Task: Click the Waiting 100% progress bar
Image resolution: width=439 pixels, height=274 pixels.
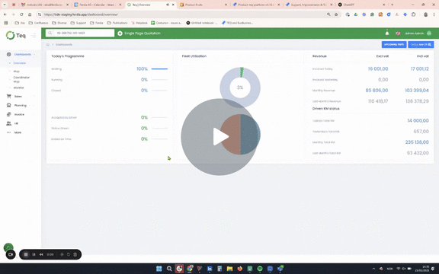Action: [x=159, y=68]
